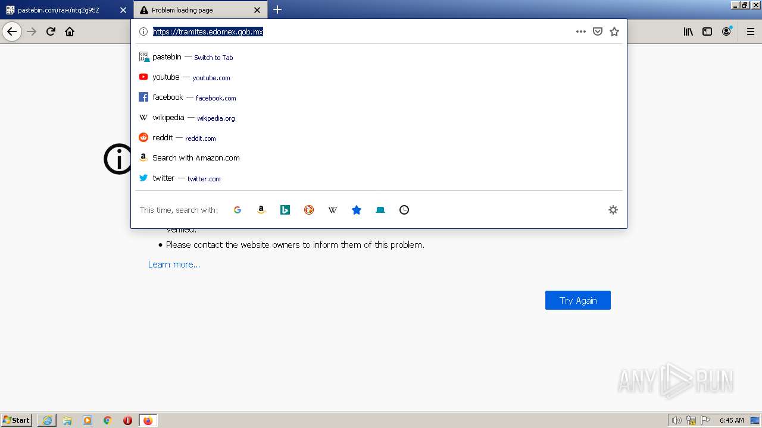Click the Try Again button
This screenshot has width=762, height=428.
click(578, 300)
